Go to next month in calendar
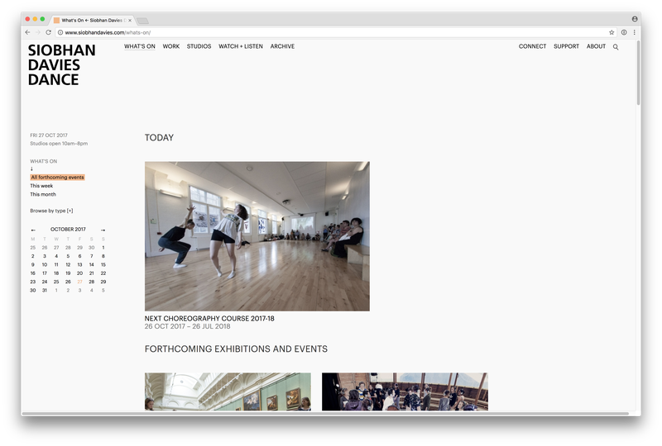Viewport: 662px width, 446px height. click(103, 230)
